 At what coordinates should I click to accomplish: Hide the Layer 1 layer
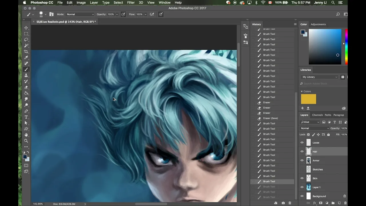click(x=302, y=187)
